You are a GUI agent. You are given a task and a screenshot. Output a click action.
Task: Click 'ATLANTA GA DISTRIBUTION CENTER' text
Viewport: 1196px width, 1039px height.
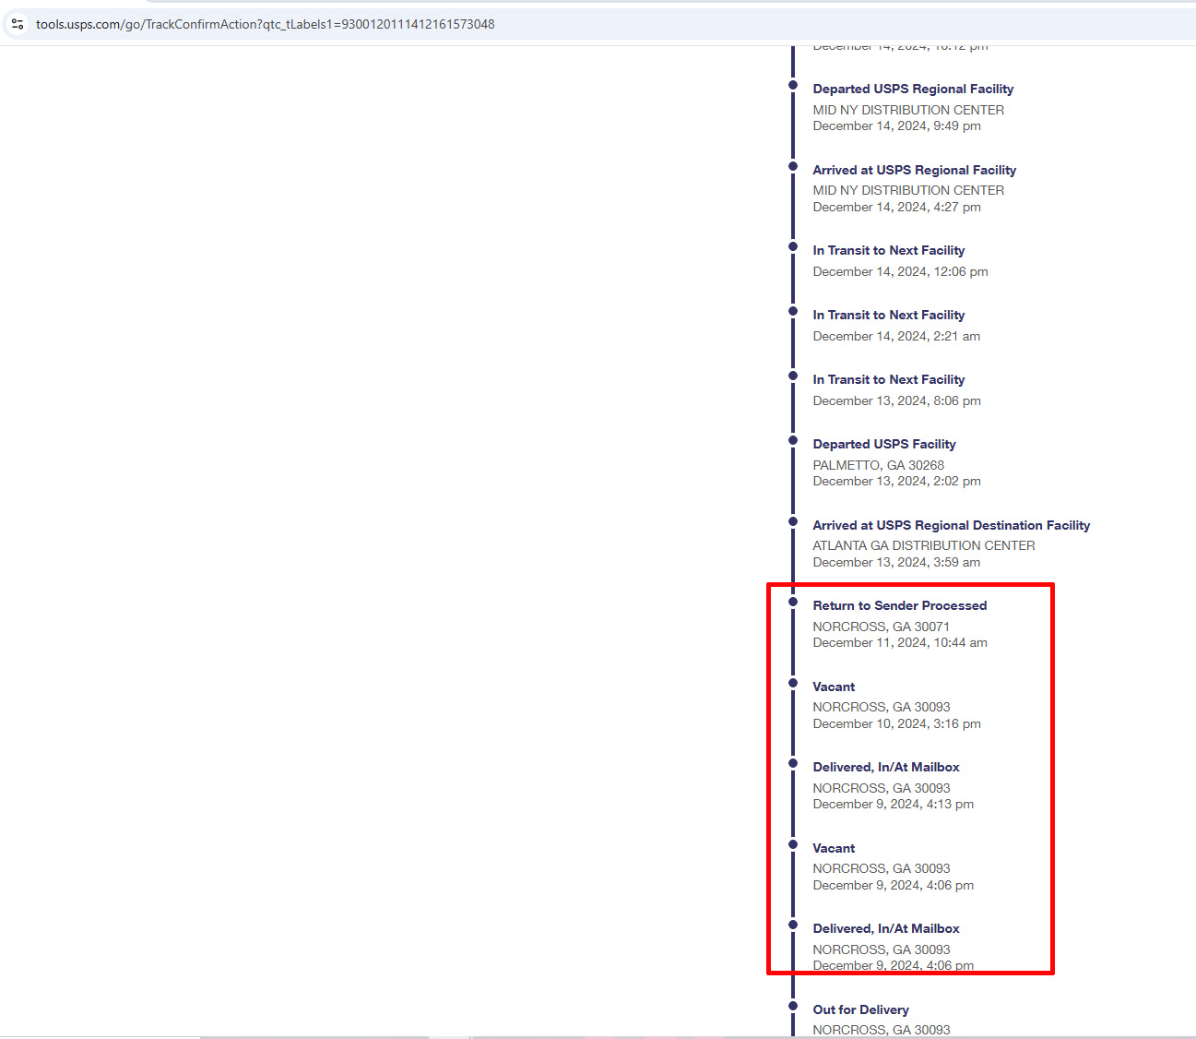pyautogui.click(x=923, y=545)
